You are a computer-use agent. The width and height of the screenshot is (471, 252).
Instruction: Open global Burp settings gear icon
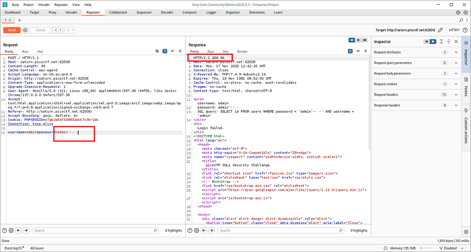[465, 12]
